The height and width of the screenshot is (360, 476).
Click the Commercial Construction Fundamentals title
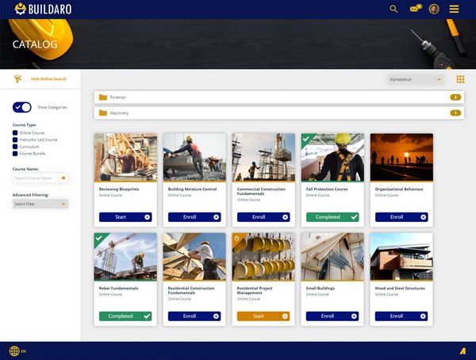(x=261, y=191)
